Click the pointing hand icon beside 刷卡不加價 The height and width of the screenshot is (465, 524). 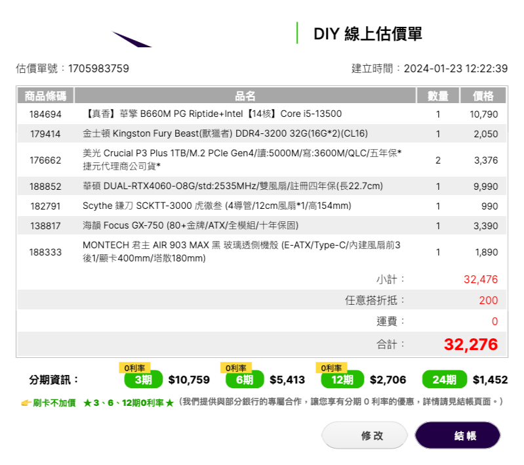click(26, 402)
